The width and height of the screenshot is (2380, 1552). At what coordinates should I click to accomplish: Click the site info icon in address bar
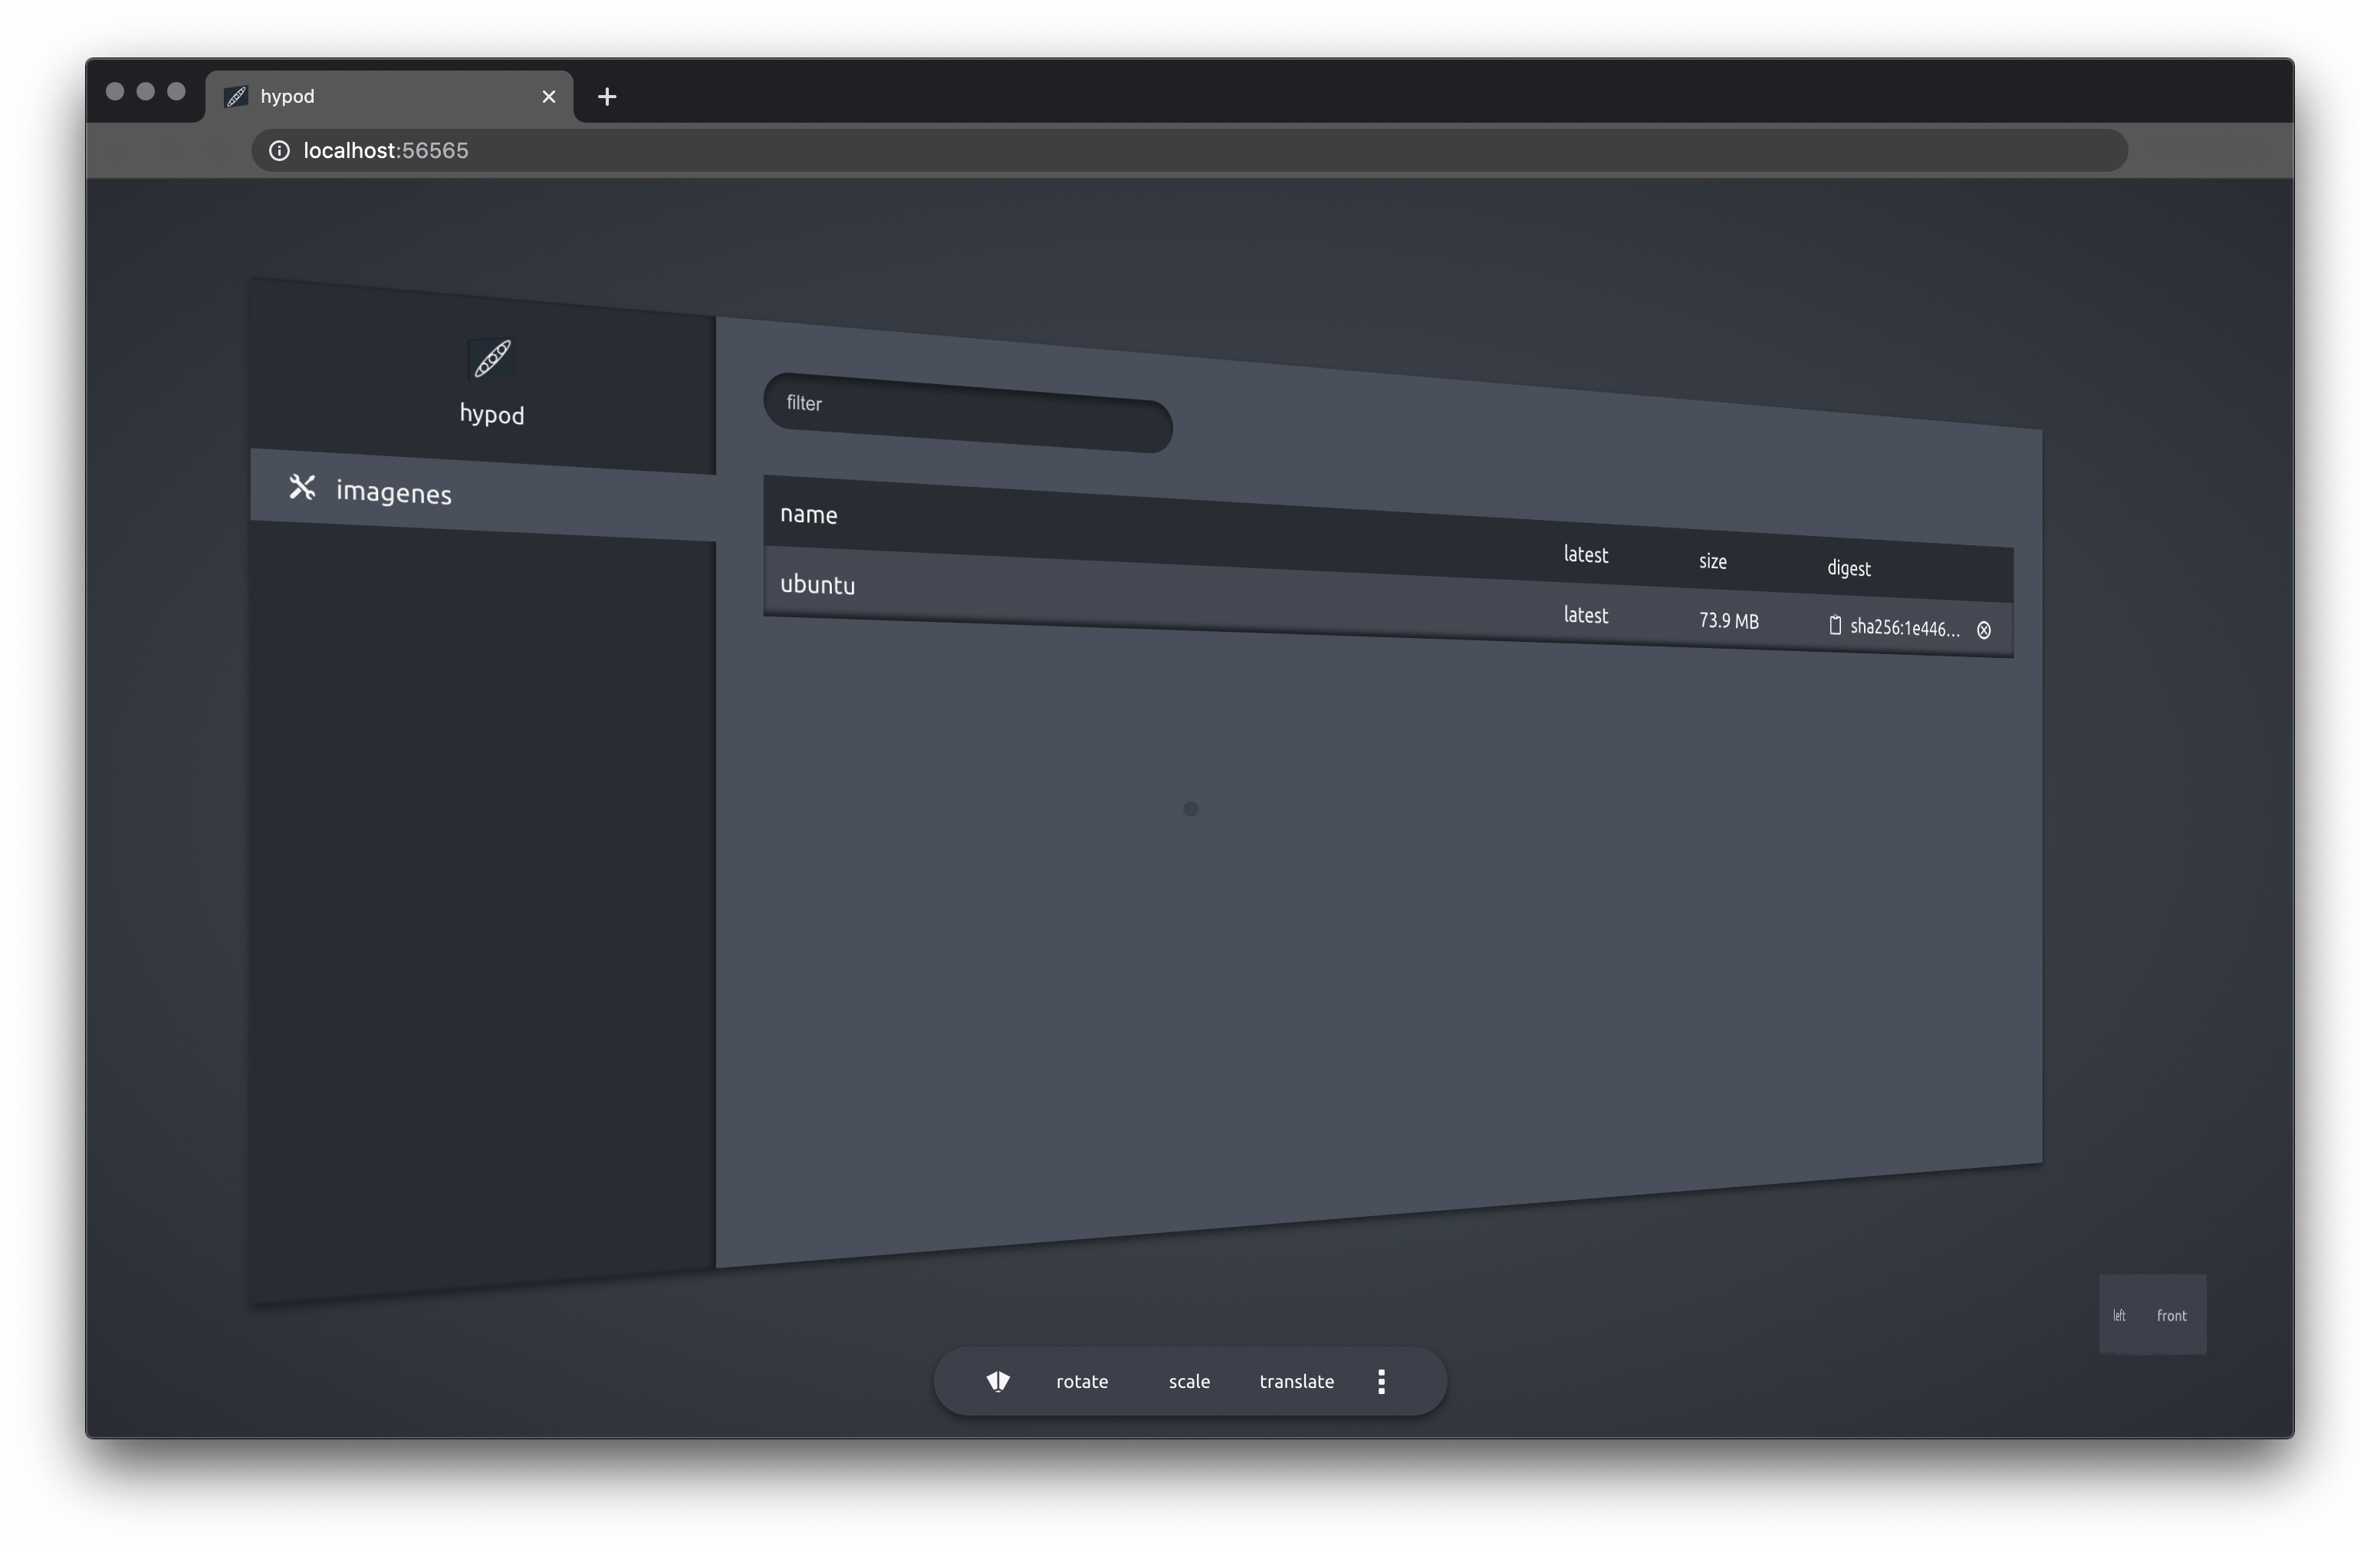coord(279,150)
